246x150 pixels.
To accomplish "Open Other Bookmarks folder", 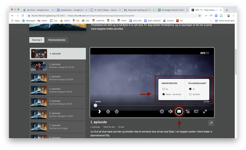I will point(225,20).
